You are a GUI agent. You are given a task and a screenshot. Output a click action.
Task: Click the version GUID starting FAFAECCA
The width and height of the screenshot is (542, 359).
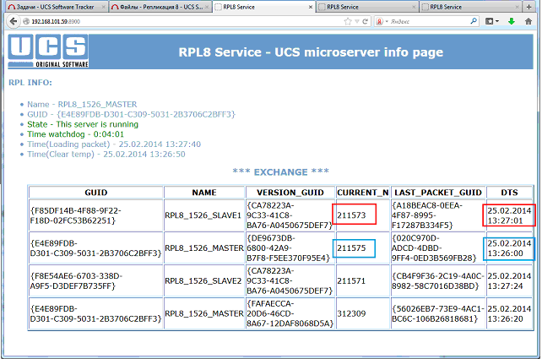pyautogui.click(x=290, y=313)
